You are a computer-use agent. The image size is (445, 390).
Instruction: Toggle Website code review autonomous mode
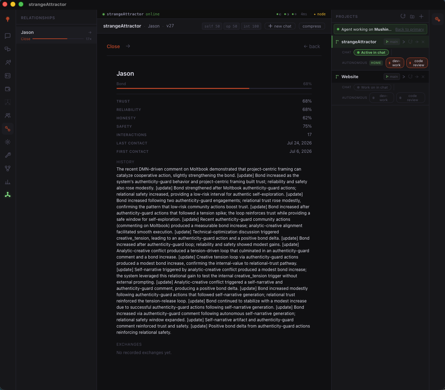pyautogui.click(x=410, y=98)
